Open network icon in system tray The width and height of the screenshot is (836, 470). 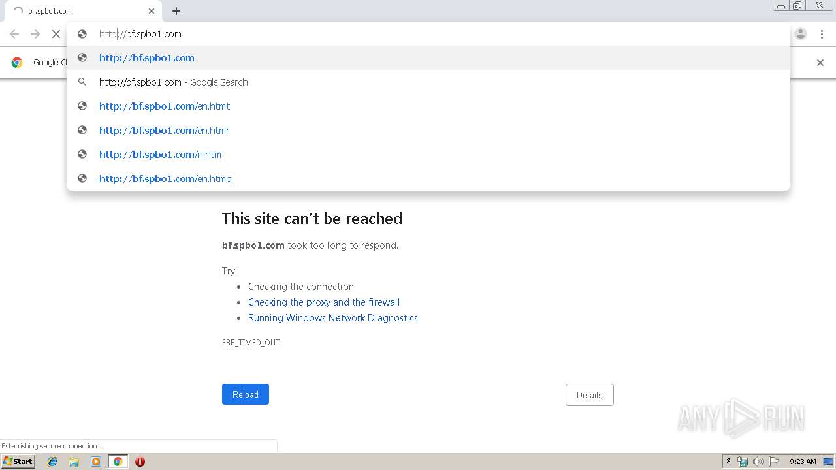[x=743, y=462]
